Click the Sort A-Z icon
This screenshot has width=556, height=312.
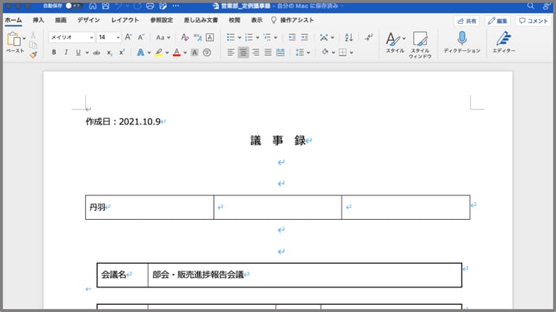[x=349, y=37]
